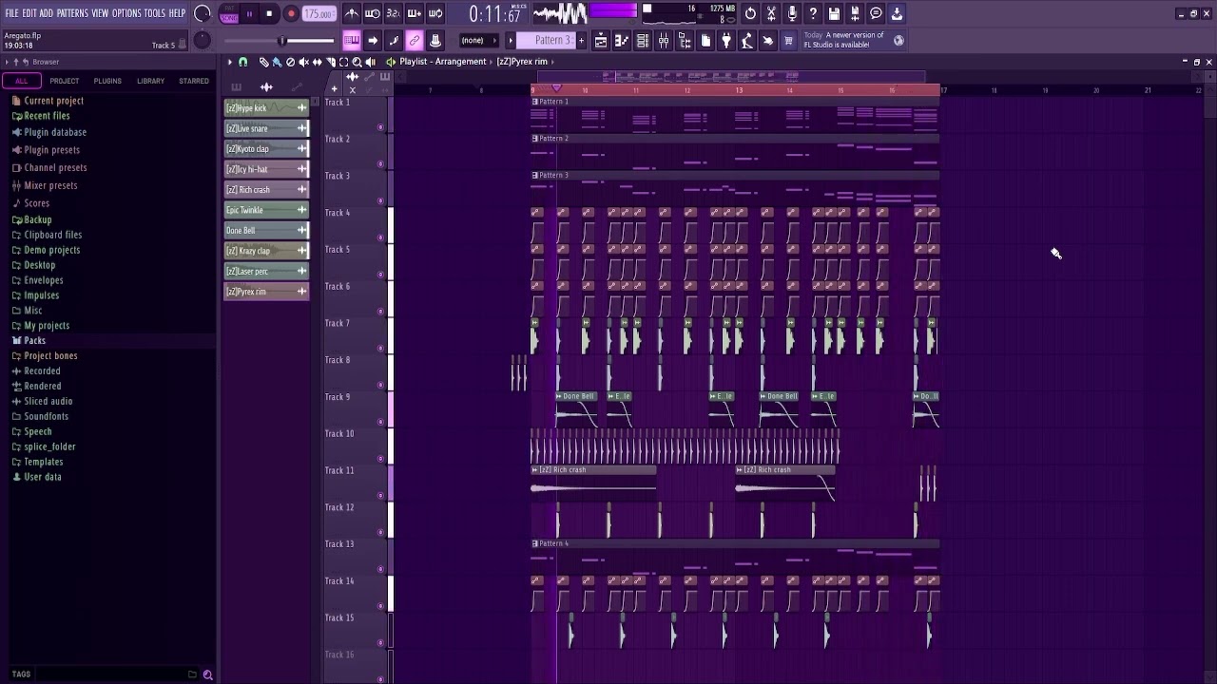This screenshot has width=1217, height=684.
Task: Click the song position slider
Action: pos(281,41)
